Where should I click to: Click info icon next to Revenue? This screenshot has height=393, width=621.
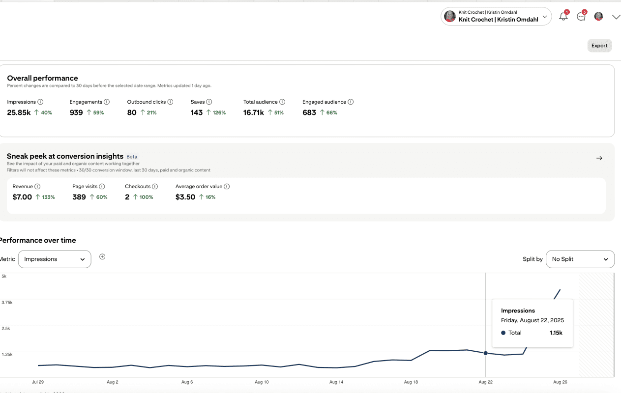[37, 187]
